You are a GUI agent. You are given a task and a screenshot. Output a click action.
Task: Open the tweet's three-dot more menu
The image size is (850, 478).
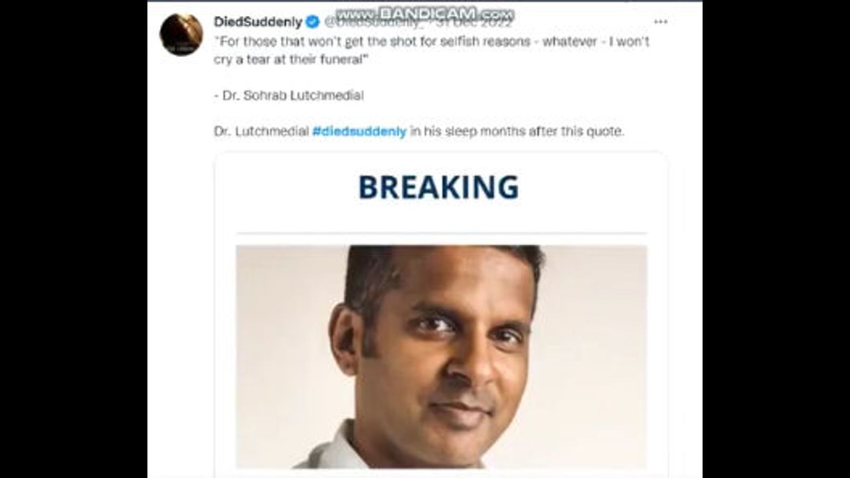point(660,22)
